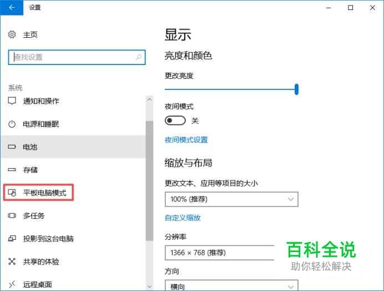Image resolution: width=384 pixels, height=291 pixels.
Task: Click the Remote Desktop icon
Action: (12, 284)
